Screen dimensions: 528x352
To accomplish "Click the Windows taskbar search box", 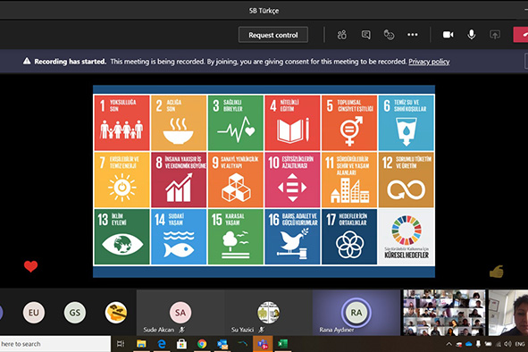I will point(54,344).
